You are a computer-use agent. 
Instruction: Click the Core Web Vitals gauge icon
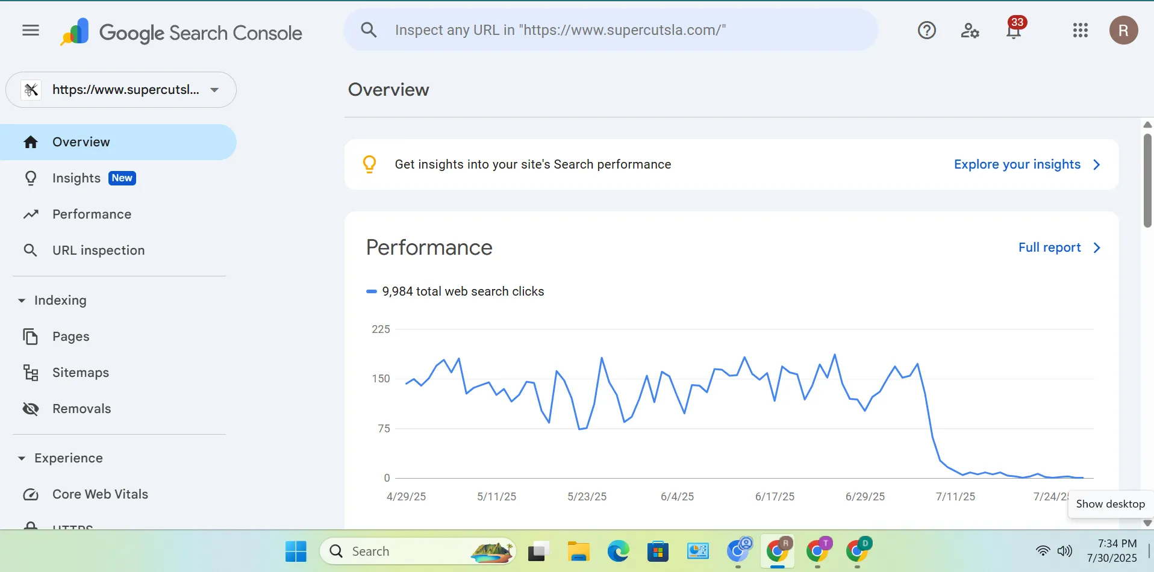tap(31, 494)
